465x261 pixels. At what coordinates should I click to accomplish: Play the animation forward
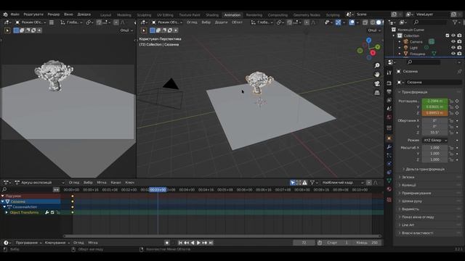(x=198, y=243)
